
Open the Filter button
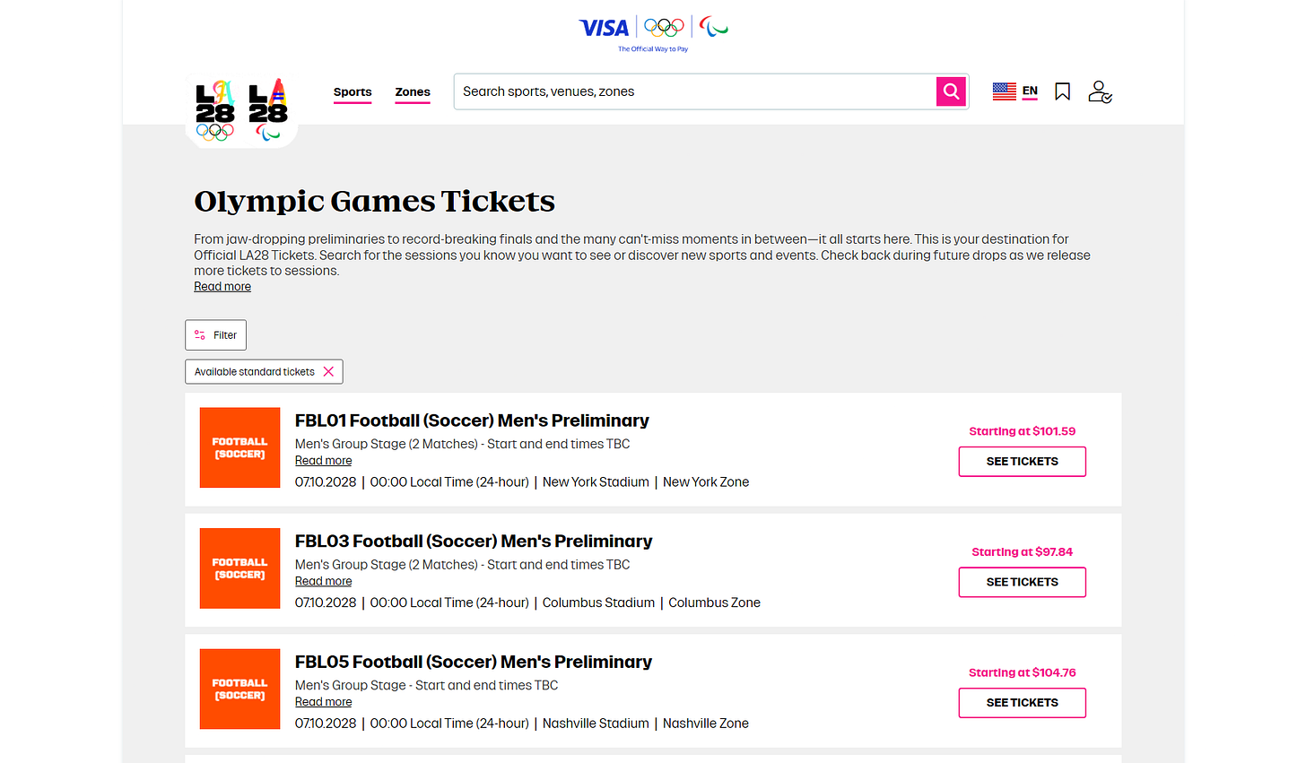coord(215,334)
